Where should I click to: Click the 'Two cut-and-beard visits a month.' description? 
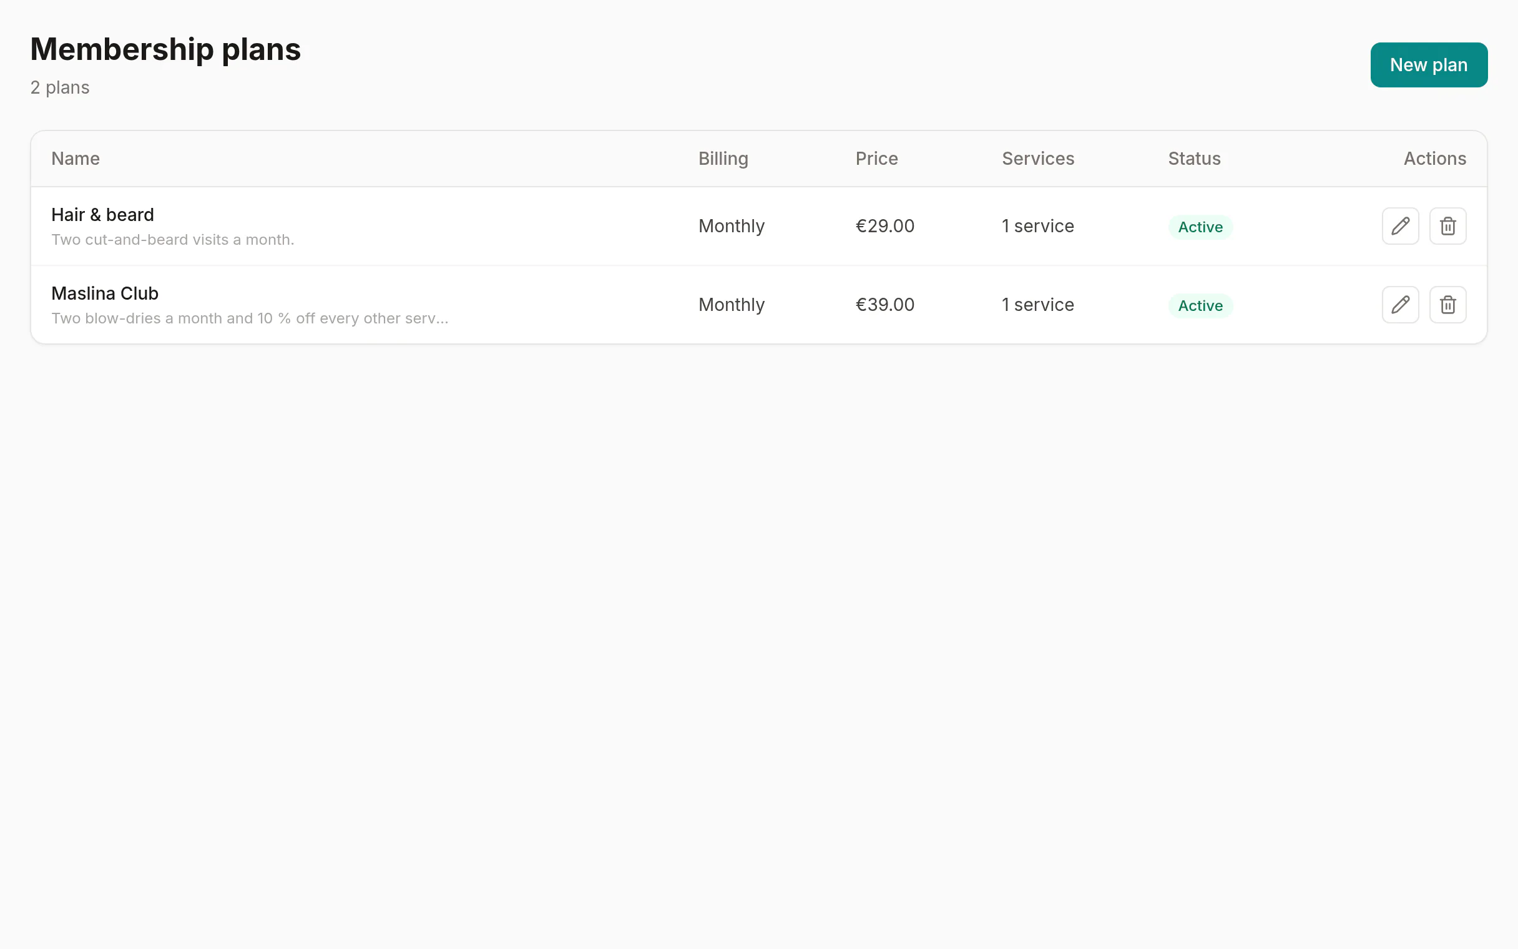172,240
